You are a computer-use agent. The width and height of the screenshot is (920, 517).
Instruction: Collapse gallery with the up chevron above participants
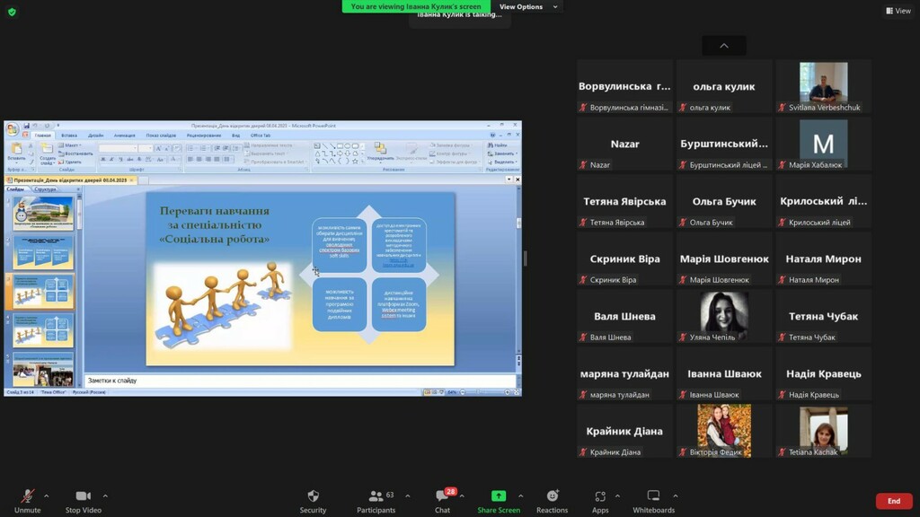click(x=724, y=46)
